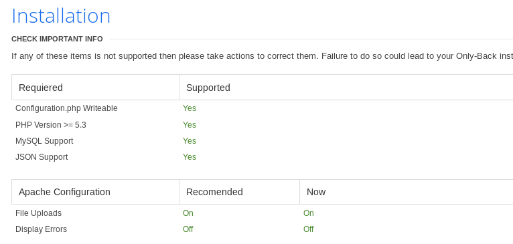Select the PHP Version >= 5.3 label
513x244 pixels.
pyautogui.click(x=51, y=125)
